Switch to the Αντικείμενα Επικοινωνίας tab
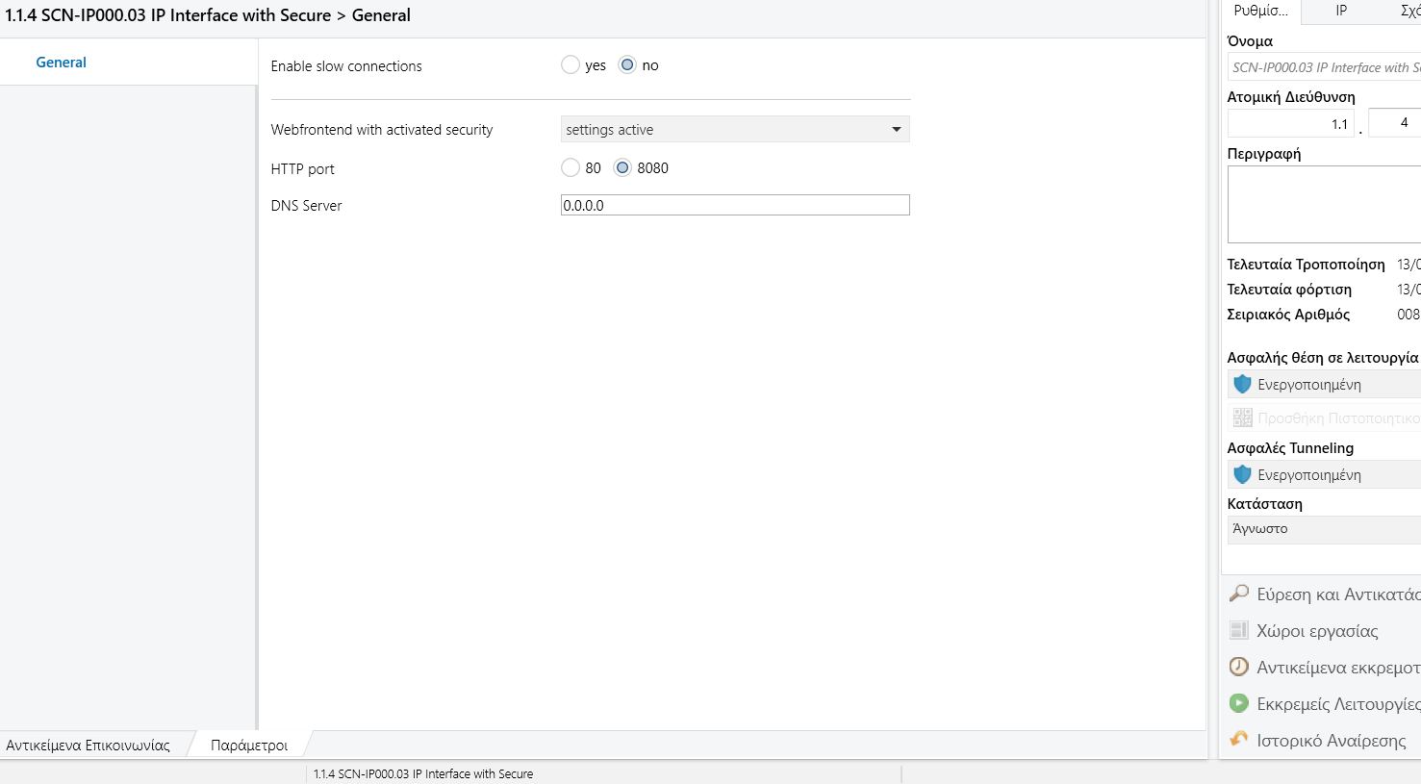 [x=89, y=746]
